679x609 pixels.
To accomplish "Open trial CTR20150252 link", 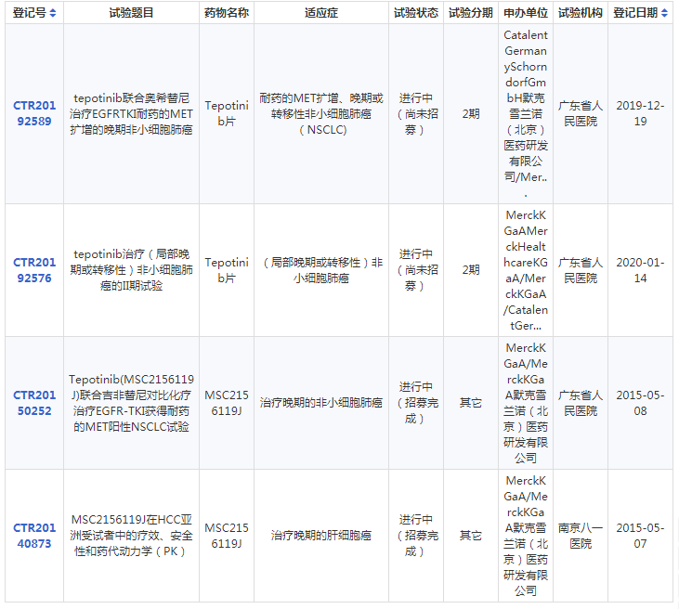I will (34, 403).
